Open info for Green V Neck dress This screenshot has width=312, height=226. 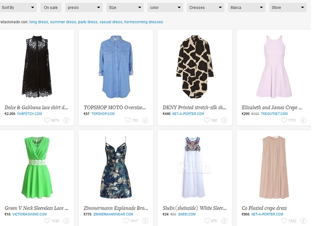66,221
